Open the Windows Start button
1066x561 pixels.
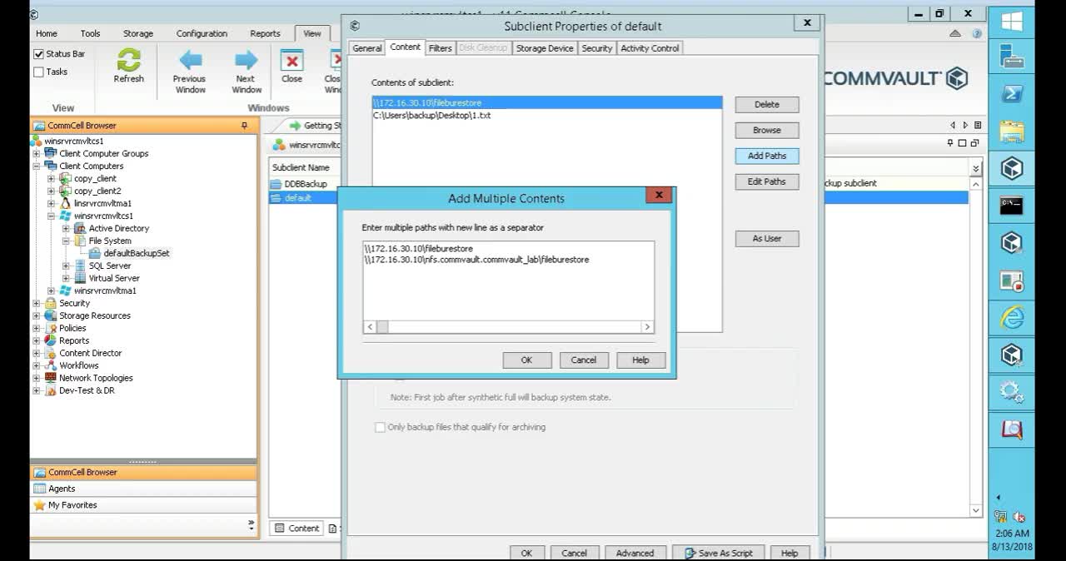click(x=1012, y=21)
